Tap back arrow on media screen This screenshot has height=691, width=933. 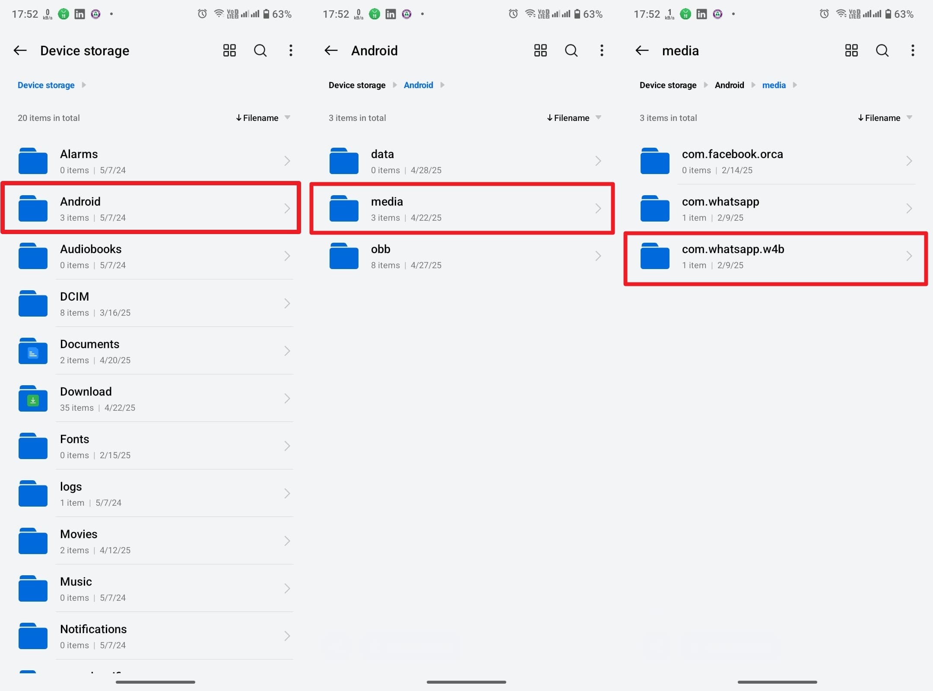[642, 51]
